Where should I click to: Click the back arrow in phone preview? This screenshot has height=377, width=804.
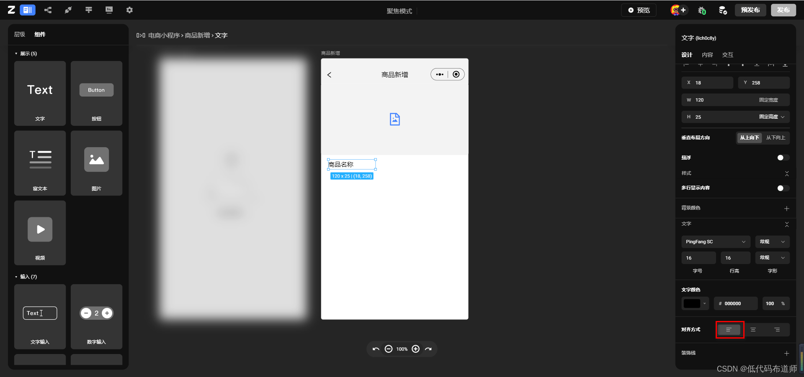(329, 75)
